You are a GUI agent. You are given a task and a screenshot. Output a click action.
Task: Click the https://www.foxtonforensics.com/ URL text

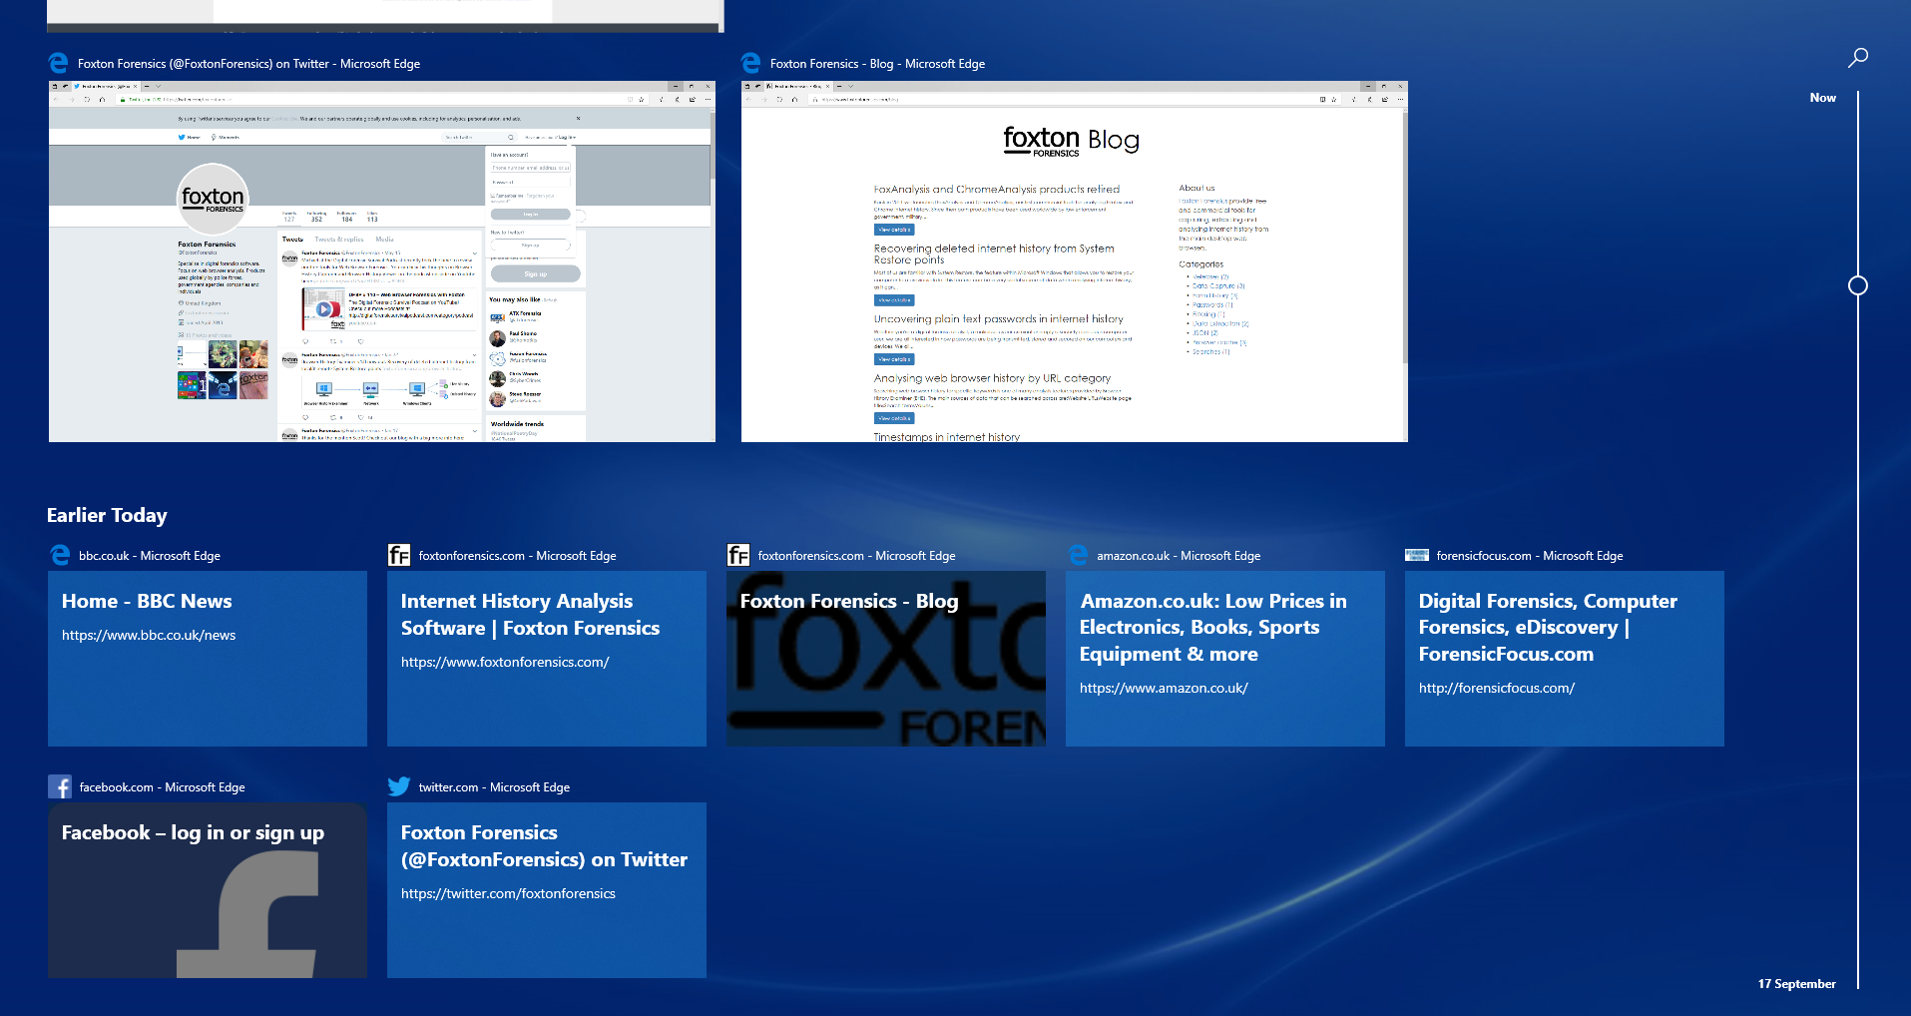coord(505,662)
